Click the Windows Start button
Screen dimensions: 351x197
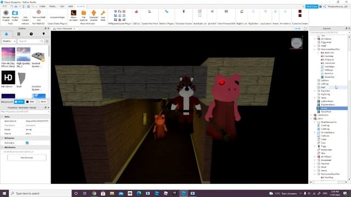(4, 193)
